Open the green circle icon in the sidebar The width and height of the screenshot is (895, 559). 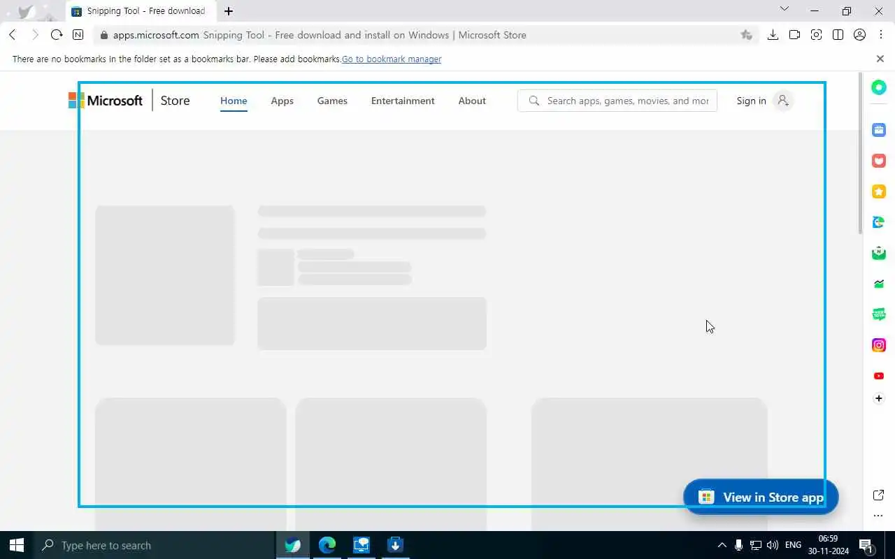(x=879, y=87)
